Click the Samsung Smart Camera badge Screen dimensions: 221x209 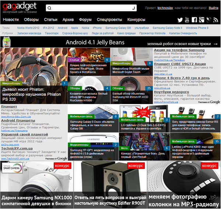point(12,168)
